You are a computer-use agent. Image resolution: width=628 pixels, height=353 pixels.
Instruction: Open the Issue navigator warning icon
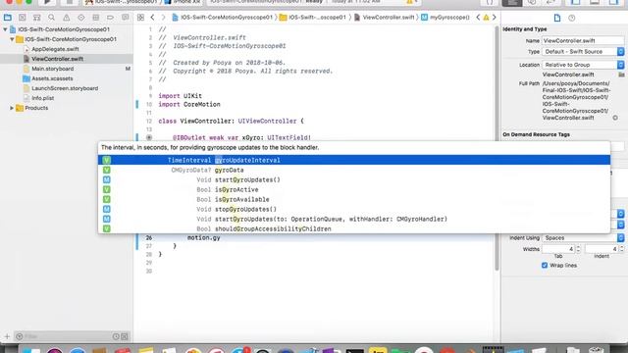click(x=66, y=18)
